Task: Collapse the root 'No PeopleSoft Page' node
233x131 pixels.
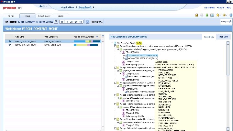Action: tap(113, 43)
